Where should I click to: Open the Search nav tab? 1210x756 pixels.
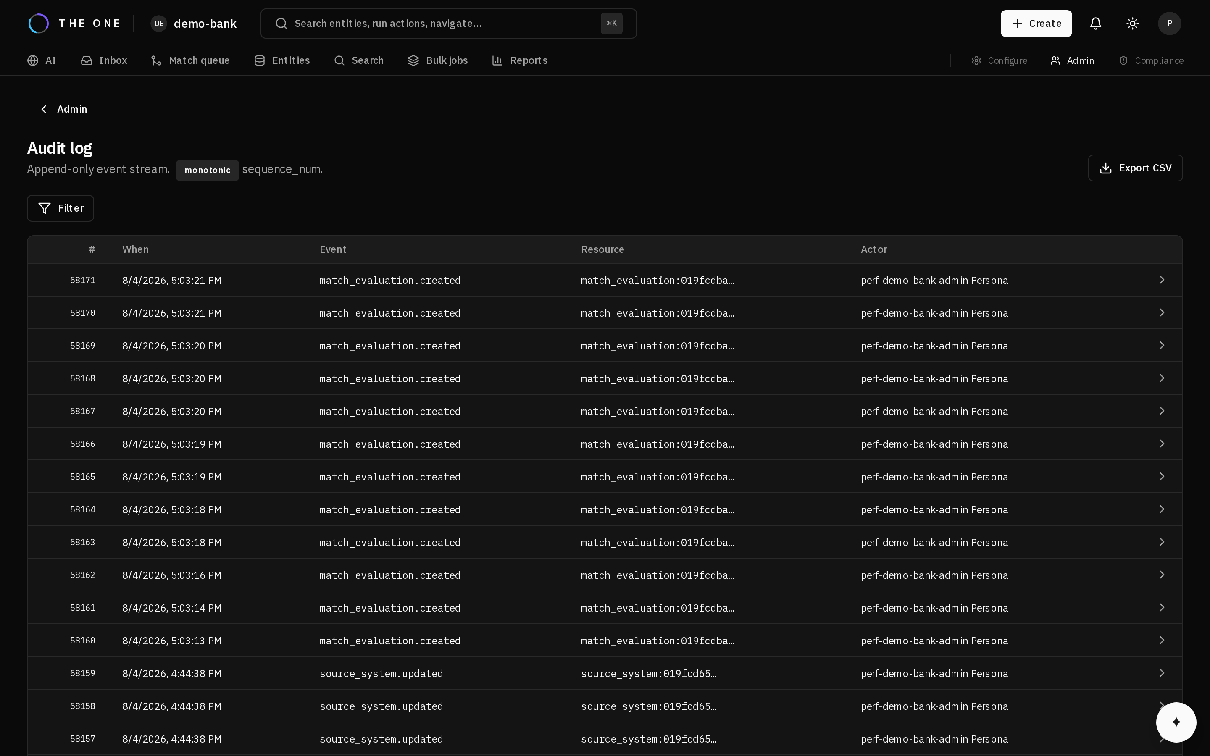[x=359, y=60]
